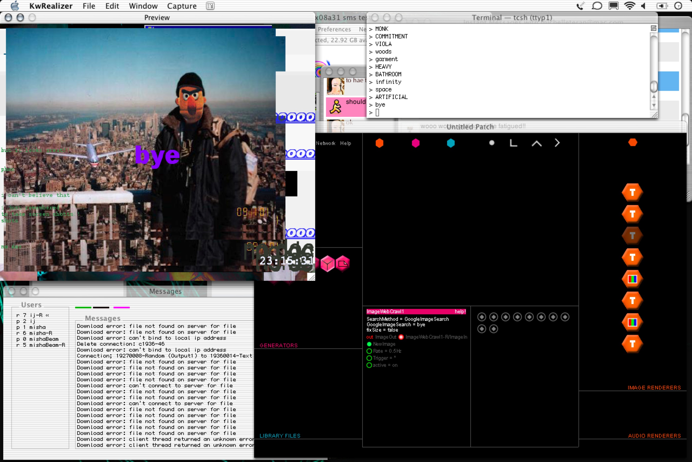Click the Terminal scrollbar up arrow

click(654, 96)
